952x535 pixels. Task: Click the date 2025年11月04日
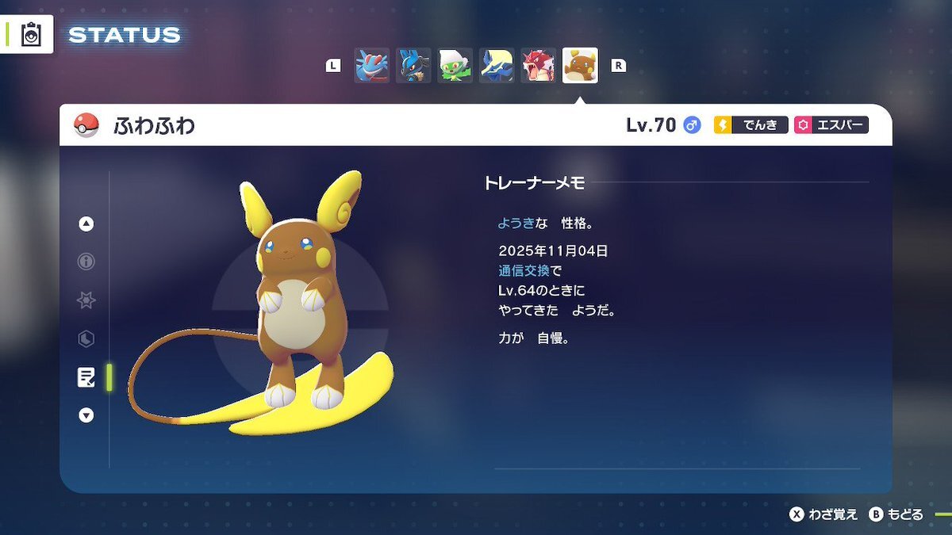pos(553,250)
